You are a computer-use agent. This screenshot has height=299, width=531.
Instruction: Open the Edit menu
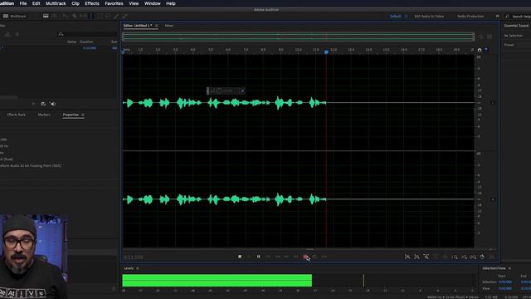36,3
